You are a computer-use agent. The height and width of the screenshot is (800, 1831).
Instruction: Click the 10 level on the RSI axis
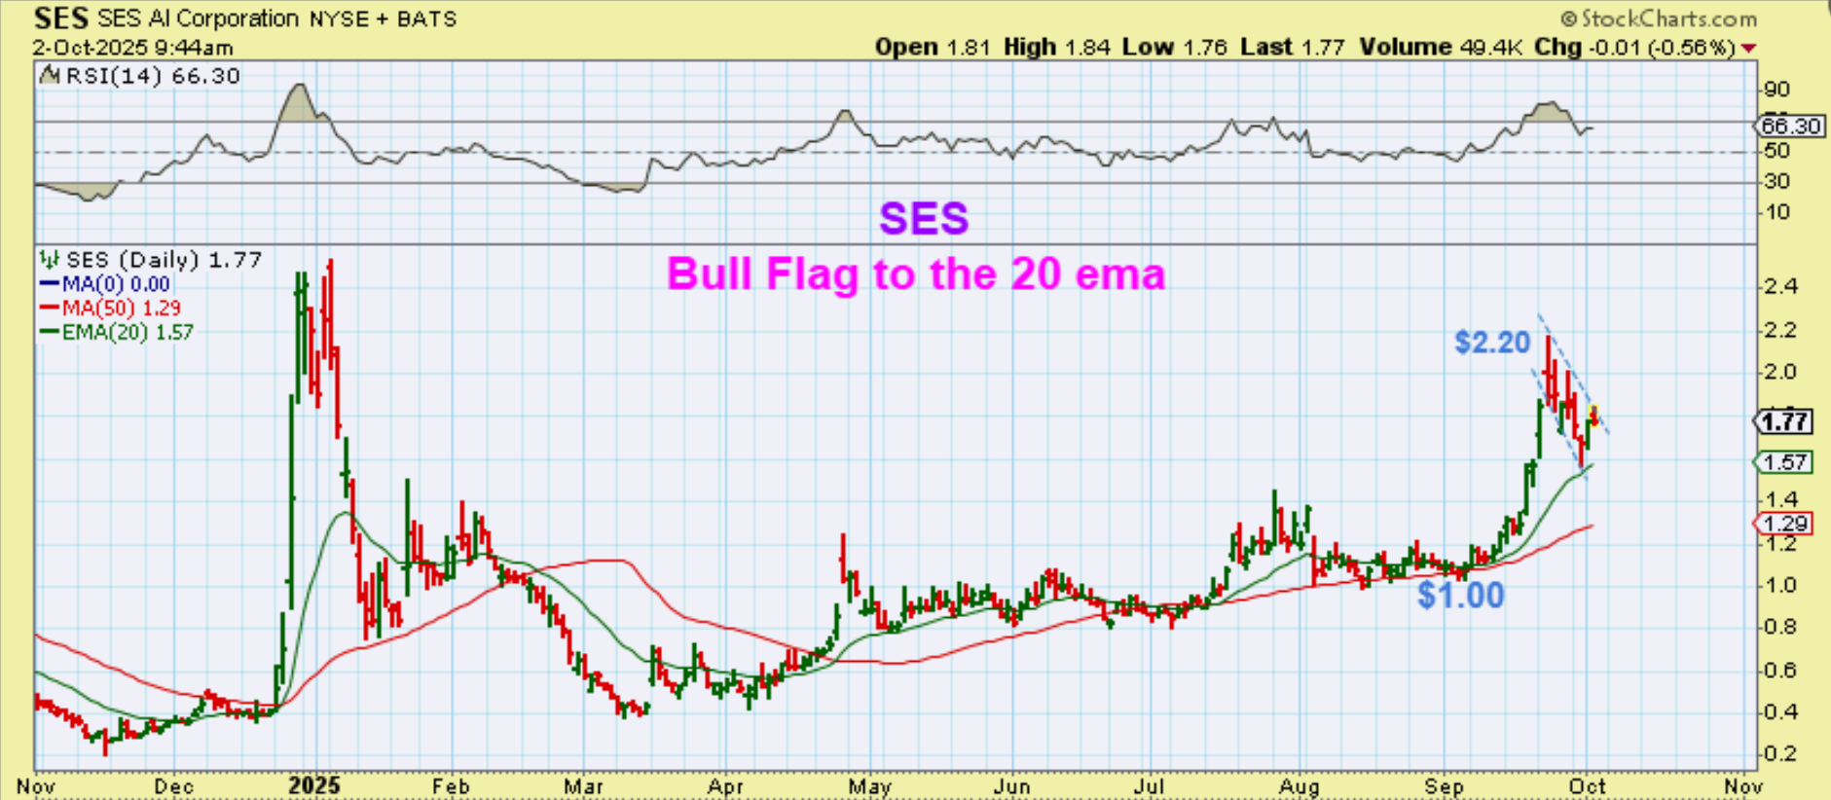1776,212
